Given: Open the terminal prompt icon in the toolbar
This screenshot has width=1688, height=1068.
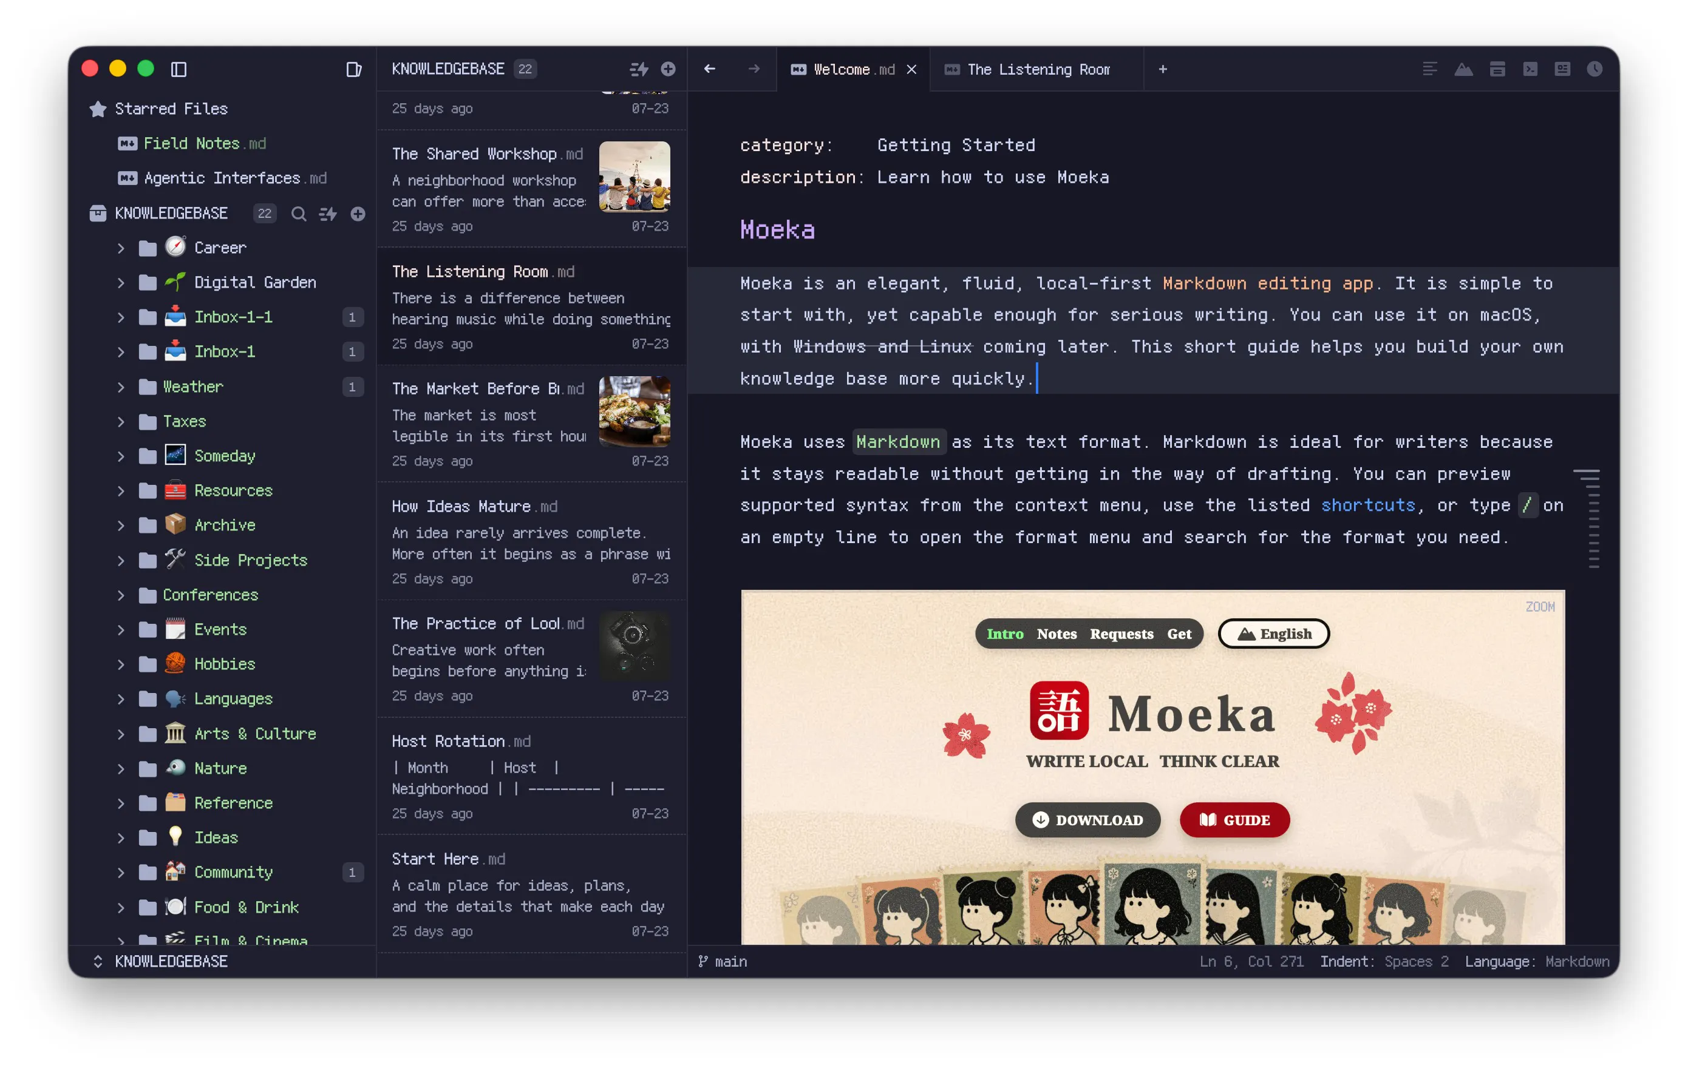Looking at the screenshot, I should click(1530, 69).
